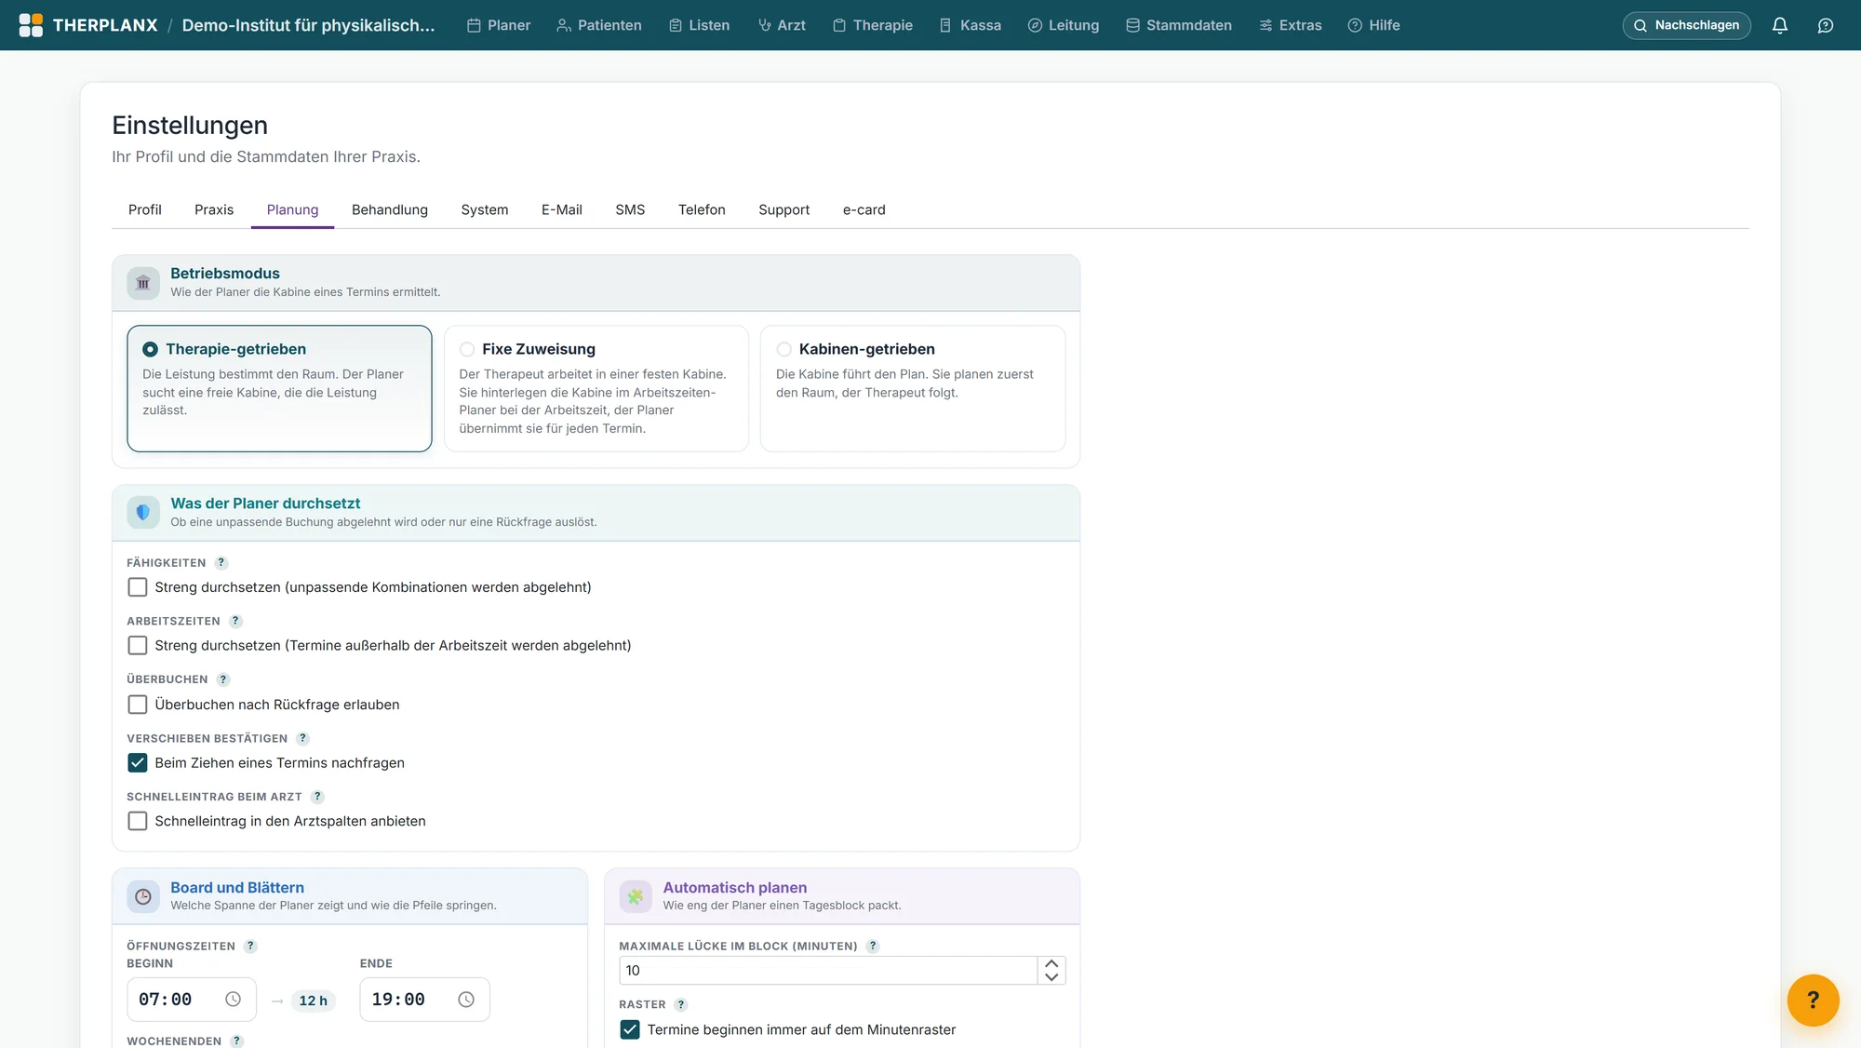
Task: Uncheck Termine beginnen immer auf dem Minutenraster
Action: [630, 1029]
